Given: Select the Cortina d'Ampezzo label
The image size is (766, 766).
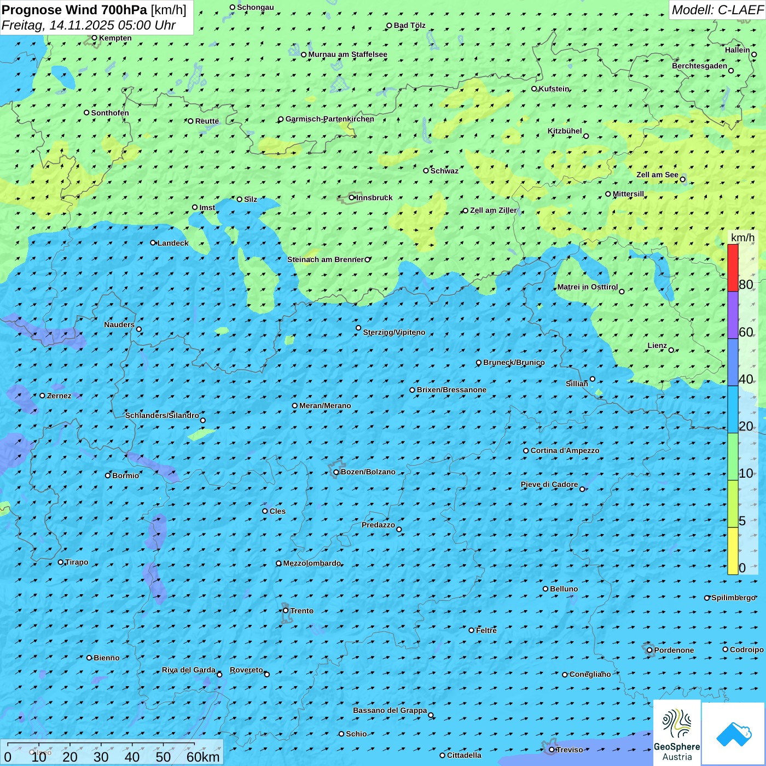Looking at the screenshot, I should click(565, 450).
